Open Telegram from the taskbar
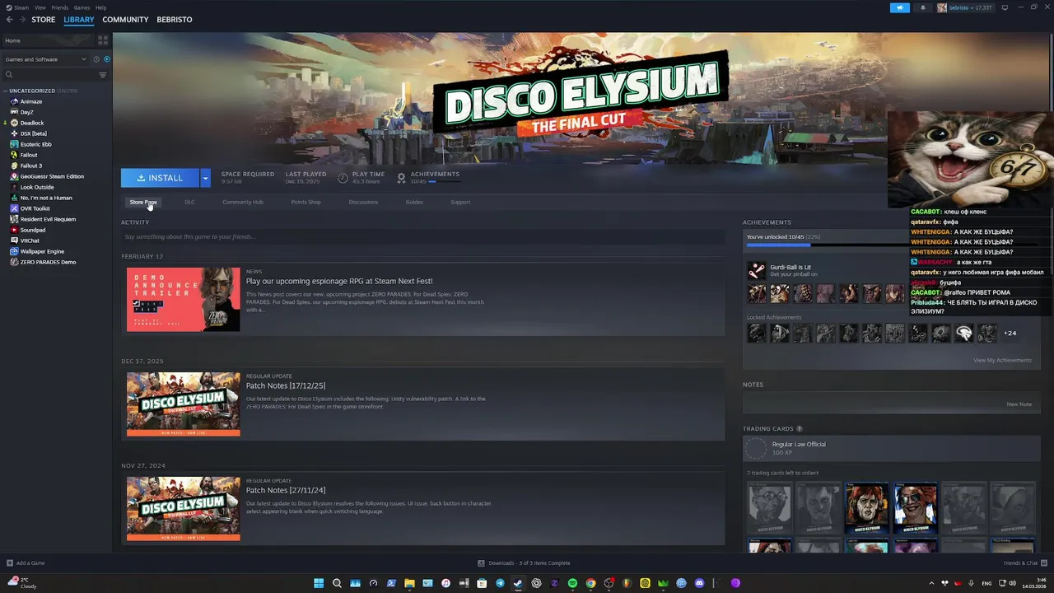 [x=500, y=583]
